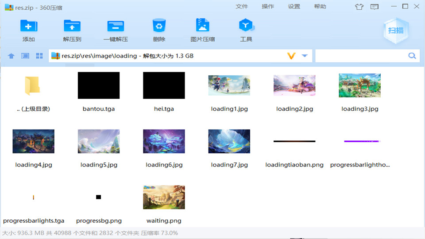The image size is (425, 239).
Task: Click the 一键解压 one-click extract icon
Action: [x=116, y=26]
